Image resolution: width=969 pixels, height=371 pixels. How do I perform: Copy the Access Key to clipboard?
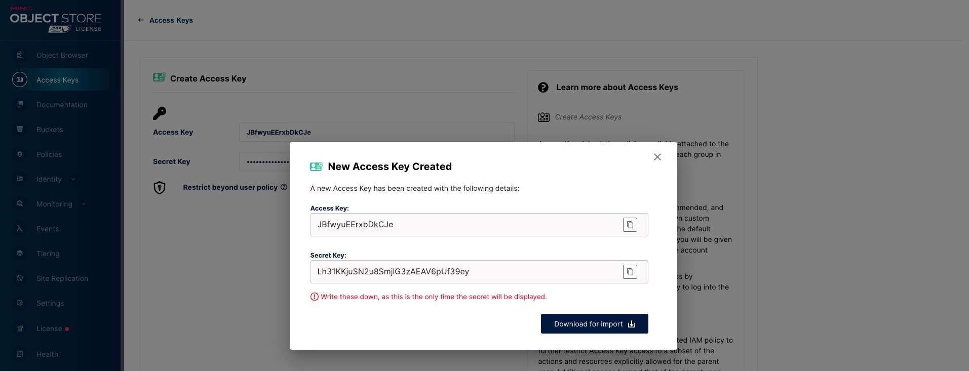point(630,225)
